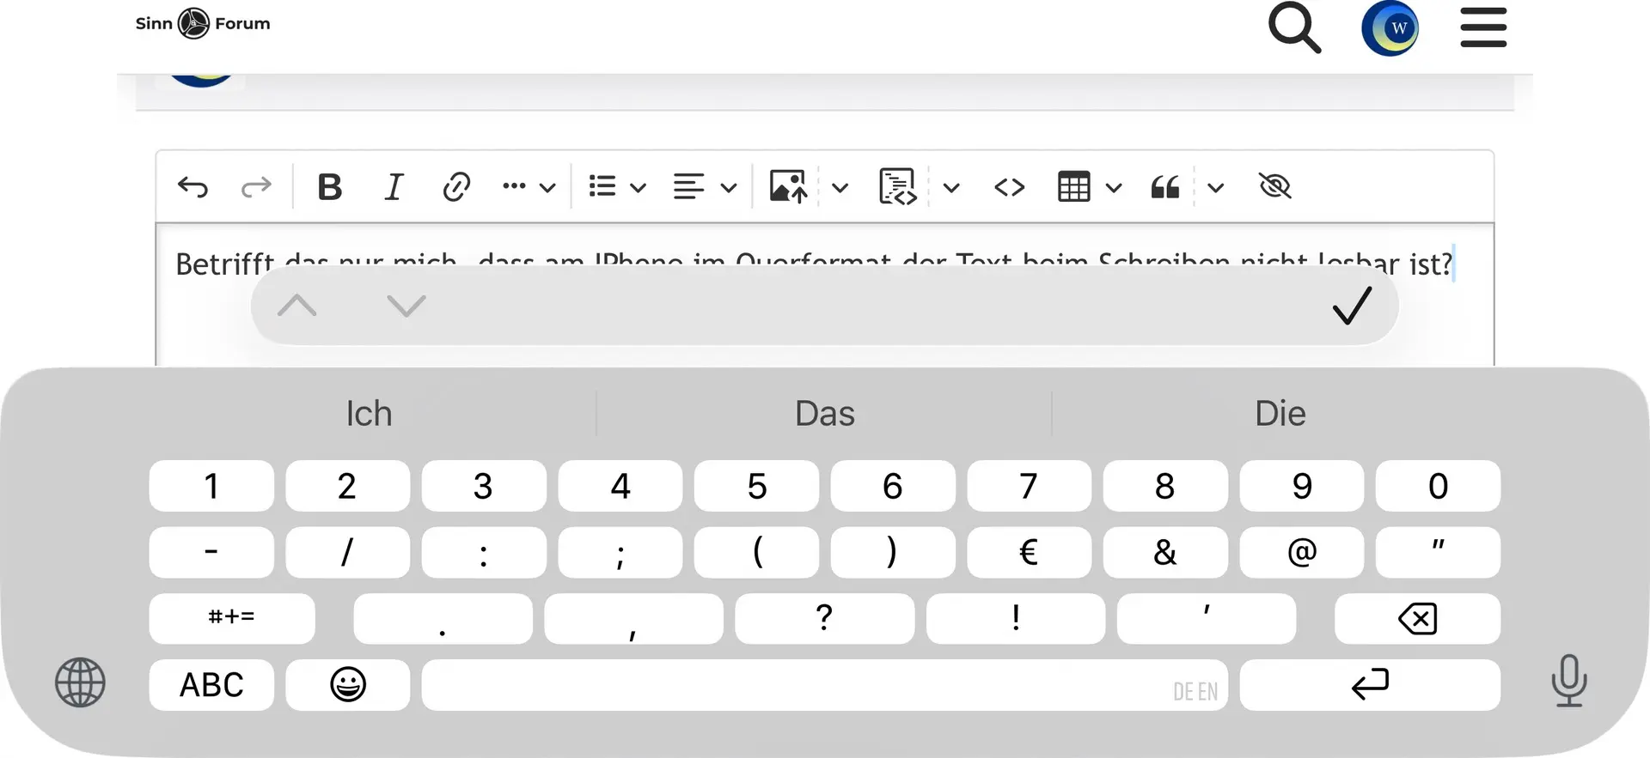The width and height of the screenshot is (1650, 758).
Task: Click the undo arrow in editor toolbar
Action: click(192, 186)
